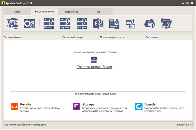Select the Oracle database restore icon
This screenshot has height=130, width=196.
coord(29,23)
